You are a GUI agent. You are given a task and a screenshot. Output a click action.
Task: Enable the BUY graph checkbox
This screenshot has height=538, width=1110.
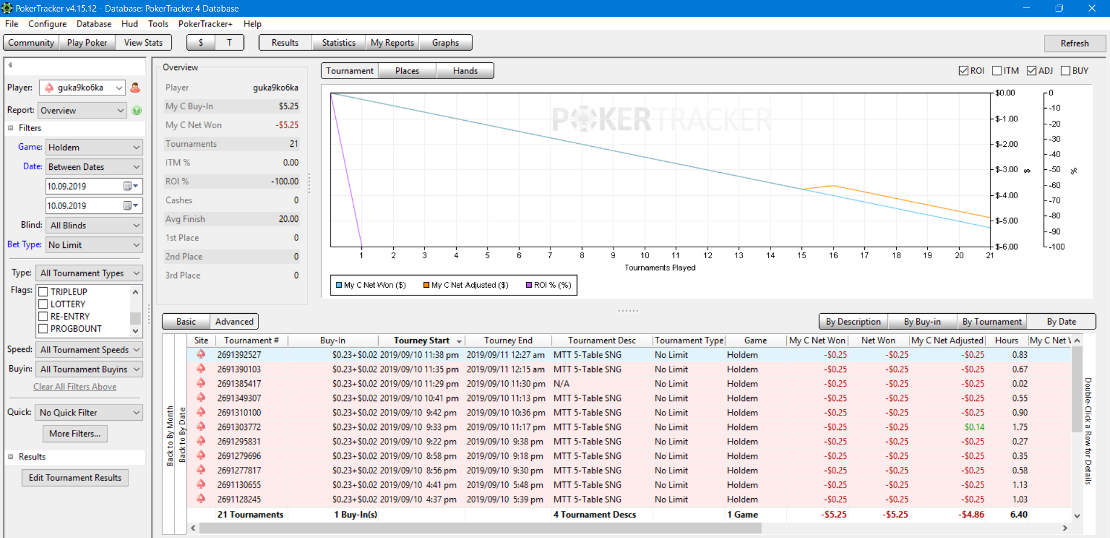click(1065, 71)
